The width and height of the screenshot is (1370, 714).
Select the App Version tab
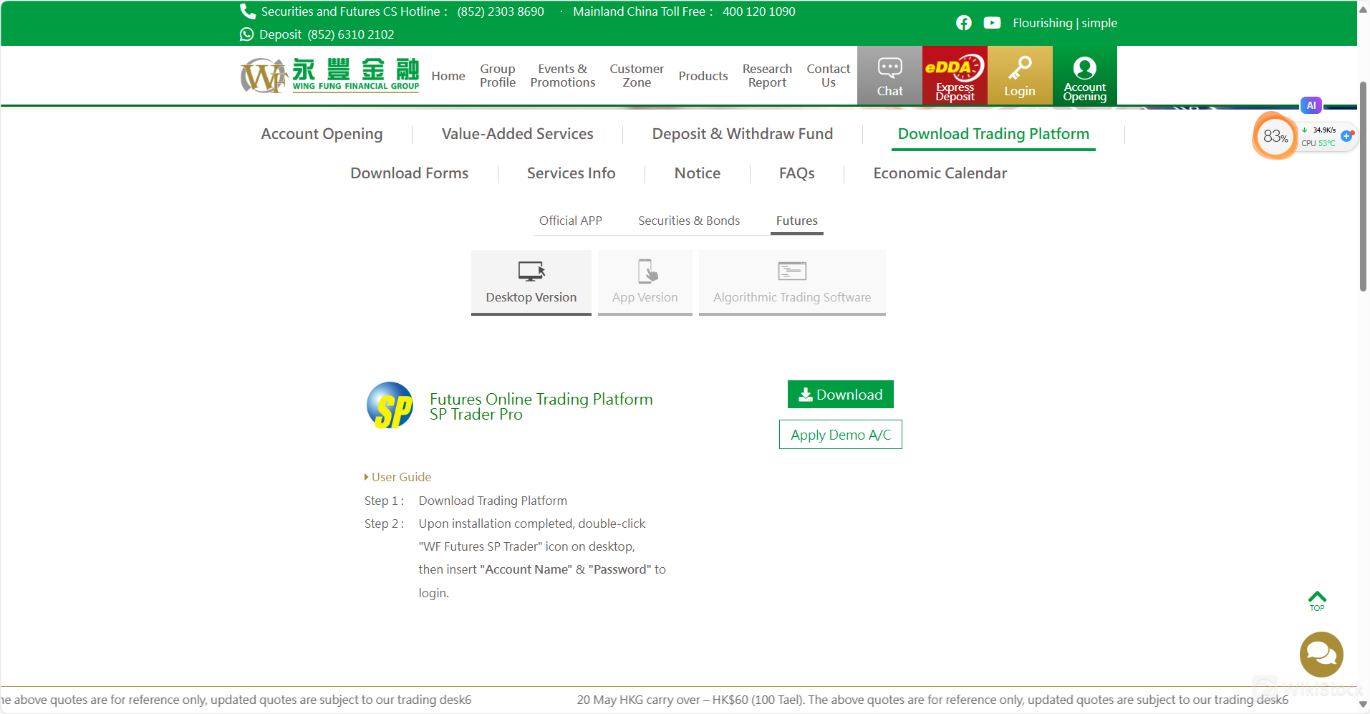tap(645, 283)
